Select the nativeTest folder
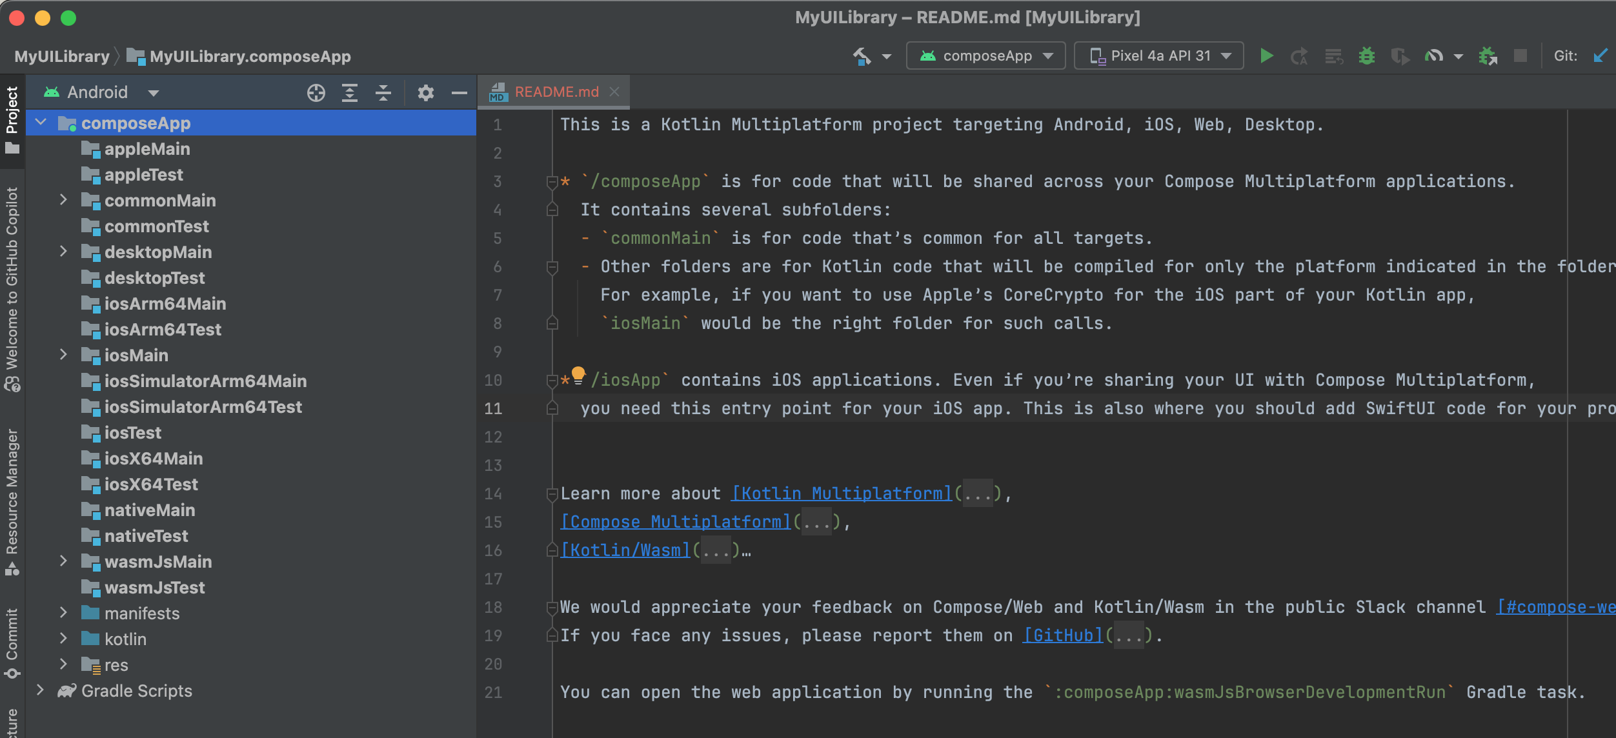Screen dimensions: 1616x738 (250, 536)
